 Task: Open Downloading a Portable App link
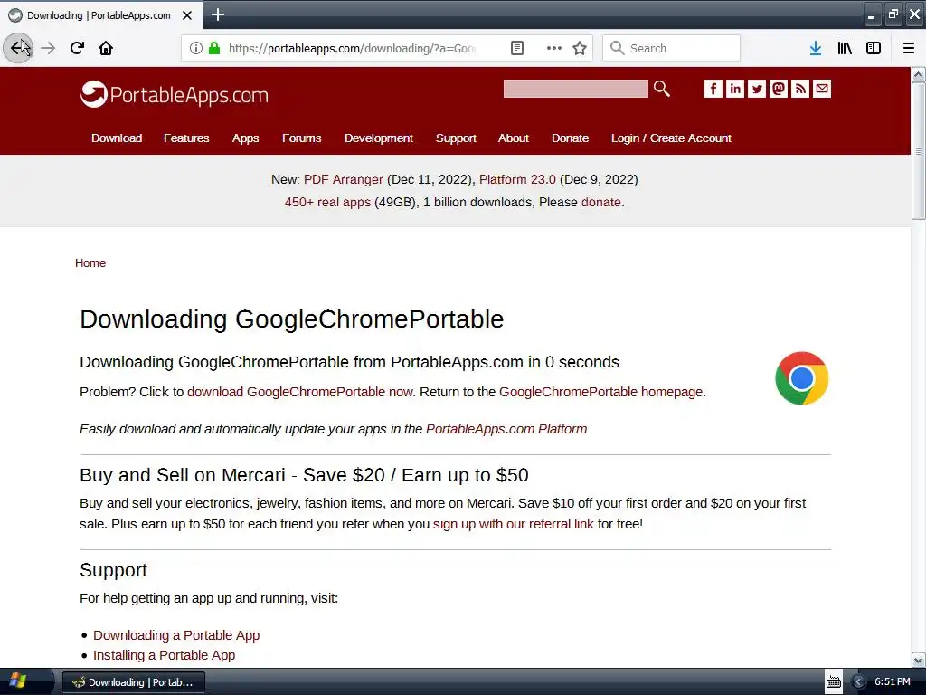coord(176,635)
